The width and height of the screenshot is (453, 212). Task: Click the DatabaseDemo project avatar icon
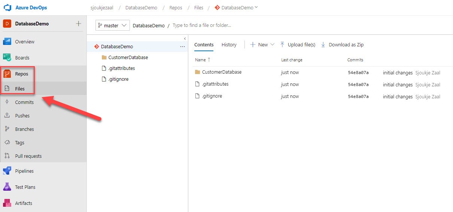[x=7, y=24]
